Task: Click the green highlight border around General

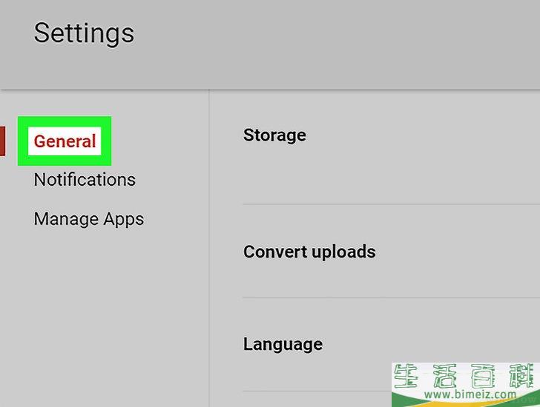Action: click(x=65, y=120)
